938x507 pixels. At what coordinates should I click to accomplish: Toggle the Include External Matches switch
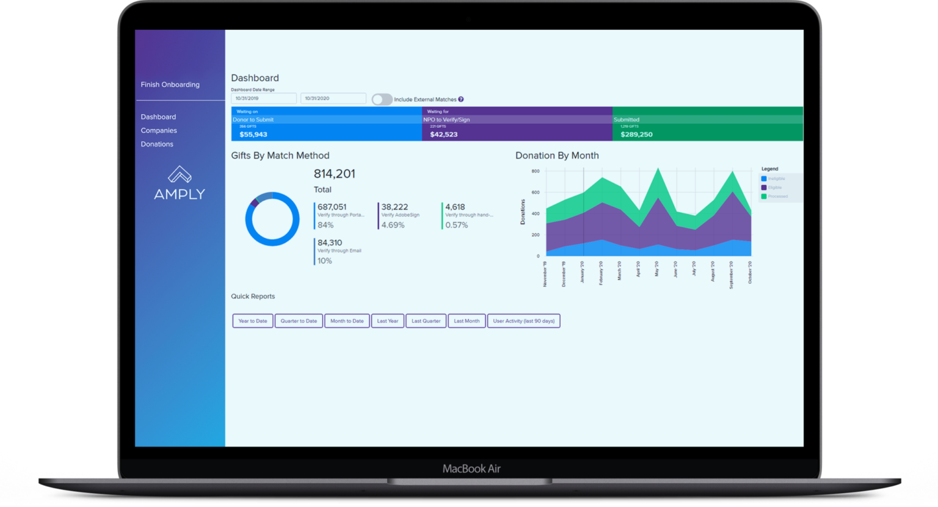point(382,99)
